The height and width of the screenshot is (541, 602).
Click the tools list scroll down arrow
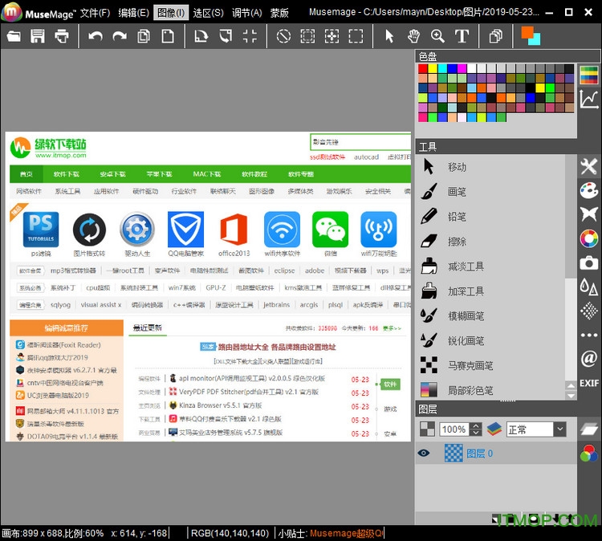(x=571, y=396)
